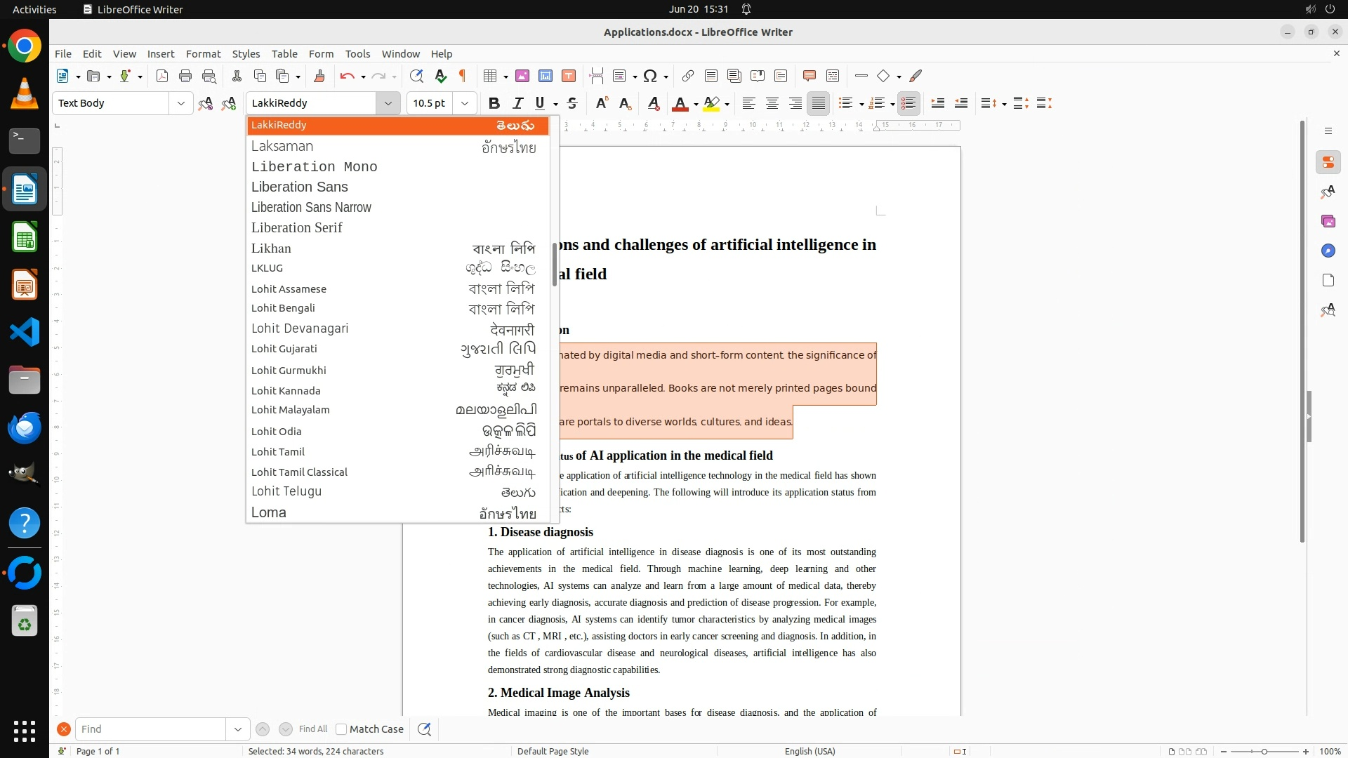Open the Format menu

point(203,54)
